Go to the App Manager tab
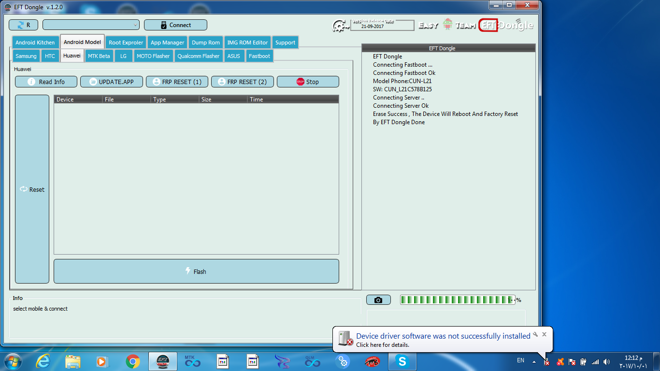Screen dimensions: 660x371 point(167,43)
